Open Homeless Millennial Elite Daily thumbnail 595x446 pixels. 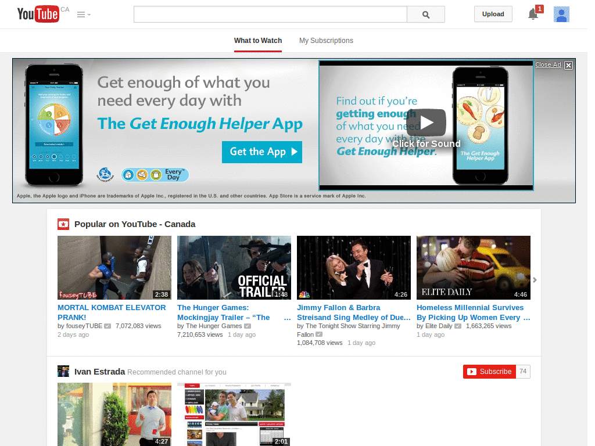coord(473,267)
